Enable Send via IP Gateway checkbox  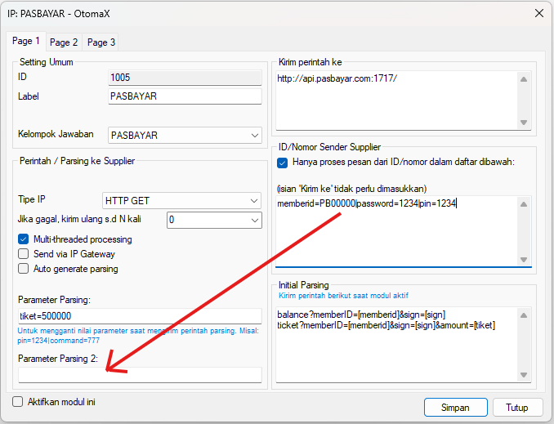24,254
